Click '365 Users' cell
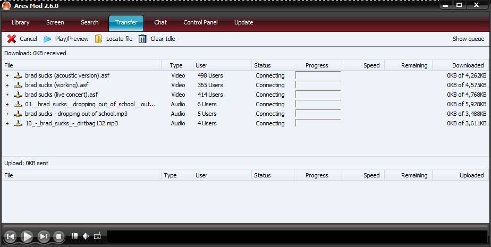Viewport: 491px width, 247px height. tap(210, 85)
